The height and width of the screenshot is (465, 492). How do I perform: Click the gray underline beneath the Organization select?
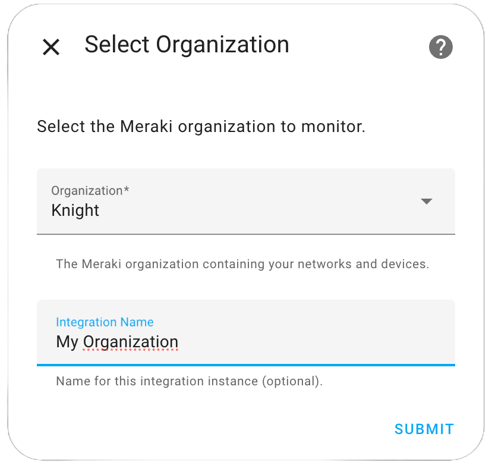tap(245, 234)
